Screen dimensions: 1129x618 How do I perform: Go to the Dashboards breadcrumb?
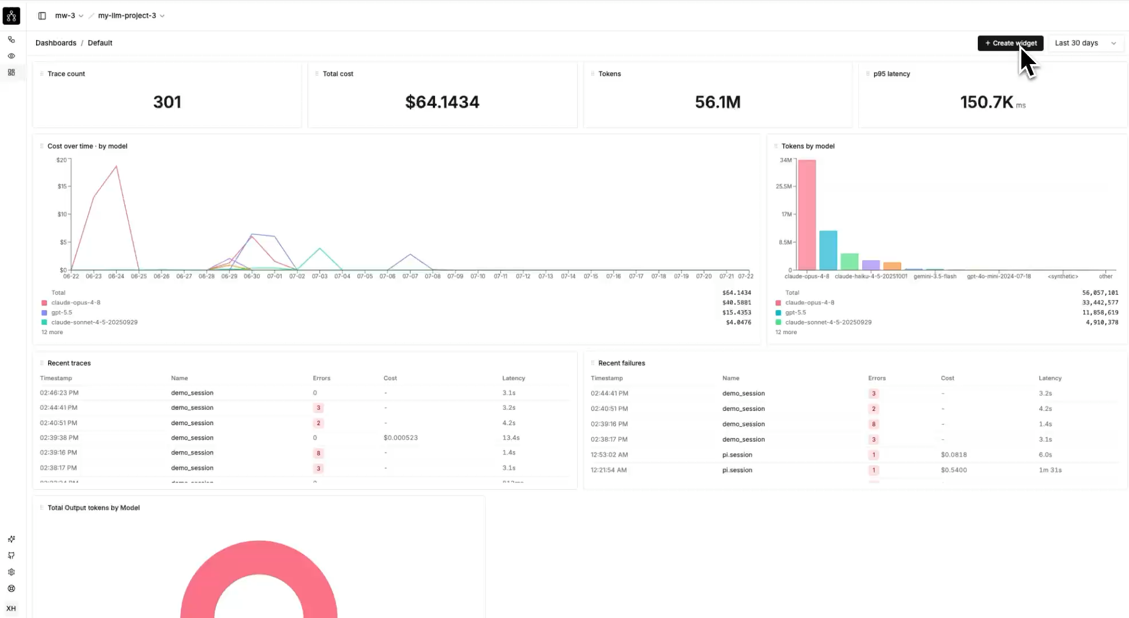[x=56, y=43]
